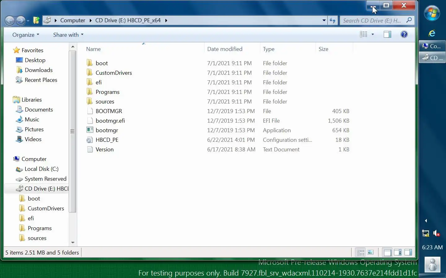446x278 pixels.
Task: Expand the arrow after Computer in breadcrumb
Action: (90, 21)
